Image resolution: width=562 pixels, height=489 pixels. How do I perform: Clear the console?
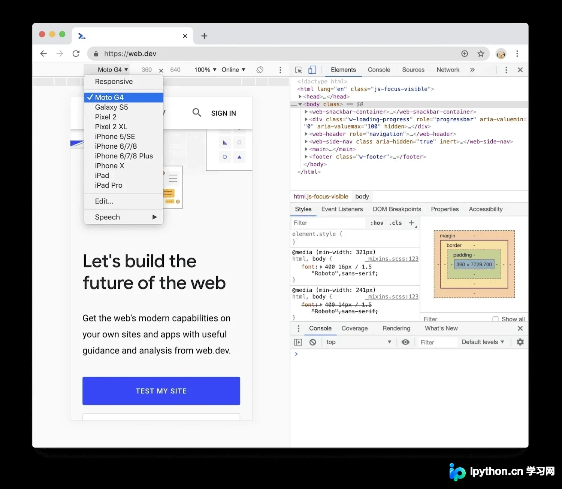pyautogui.click(x=312, y=342)
